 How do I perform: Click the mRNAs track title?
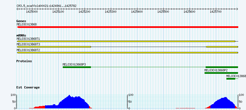click(x=21, y=35)
